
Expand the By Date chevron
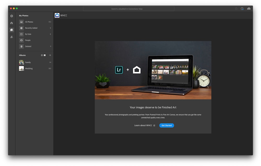coord(50,34)
